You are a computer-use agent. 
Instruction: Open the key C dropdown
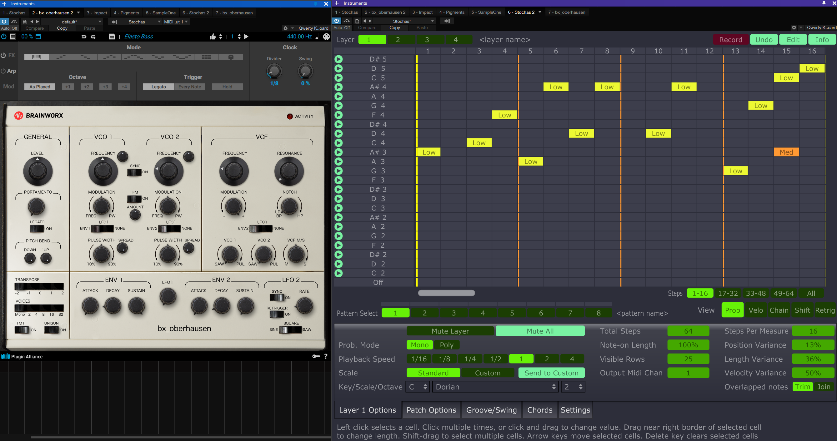click(418, 387)
